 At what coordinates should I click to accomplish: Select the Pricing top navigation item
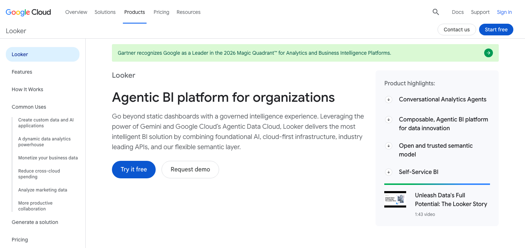tap(162, 12)
